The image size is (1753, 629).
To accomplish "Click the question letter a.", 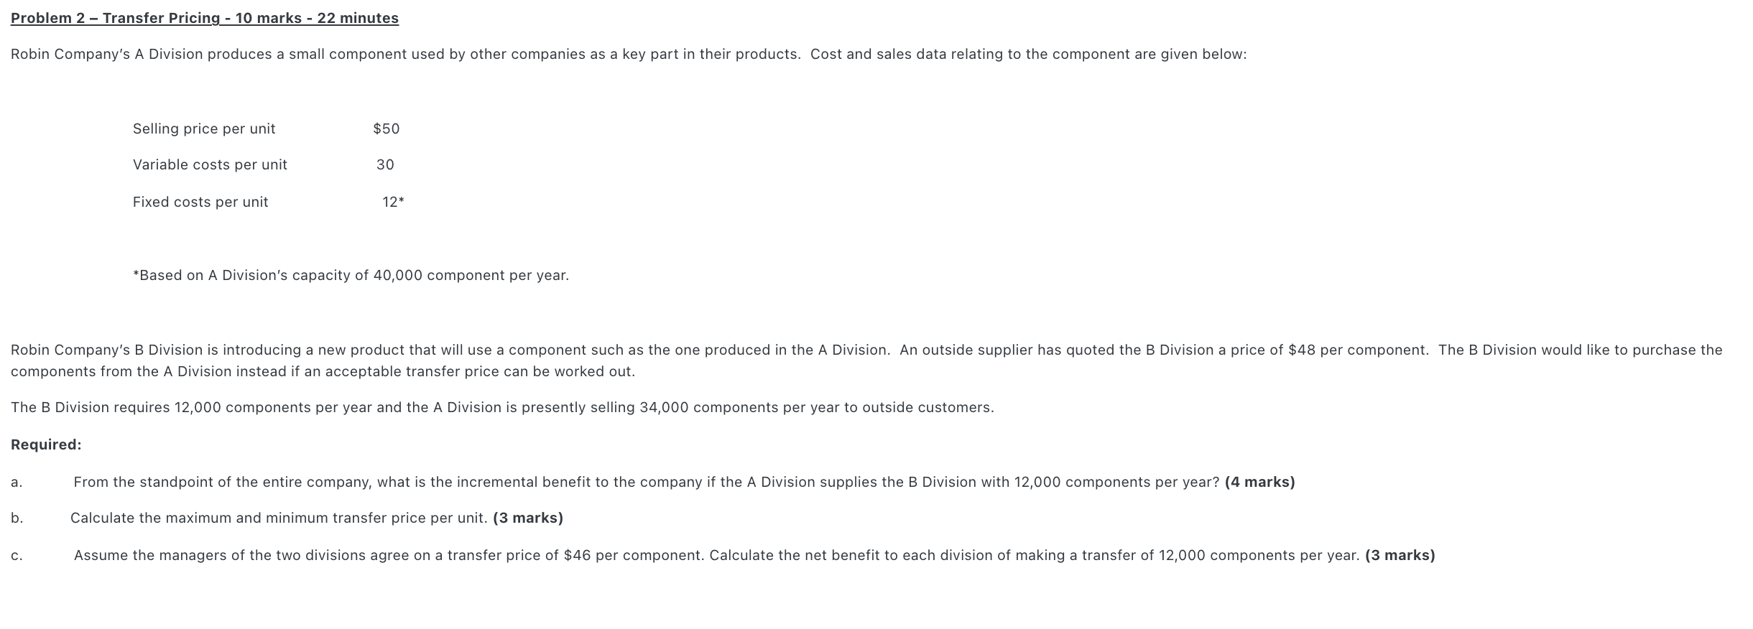I will coord(17,483).
